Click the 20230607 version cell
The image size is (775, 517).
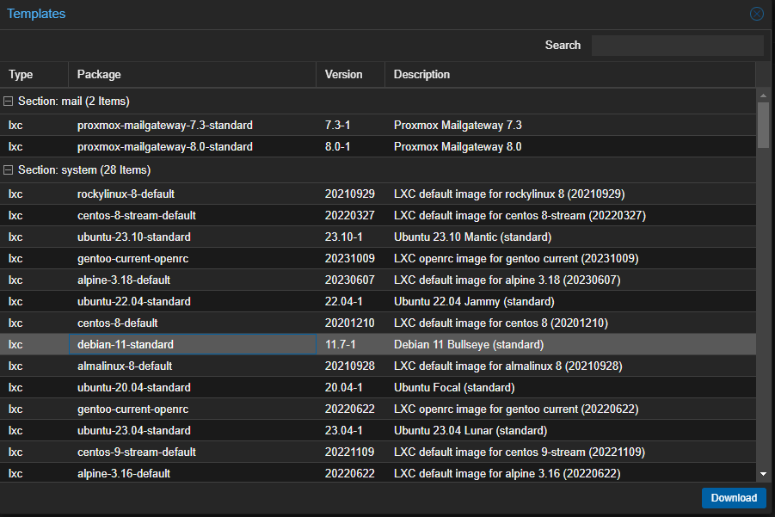(x=350, y=280)
